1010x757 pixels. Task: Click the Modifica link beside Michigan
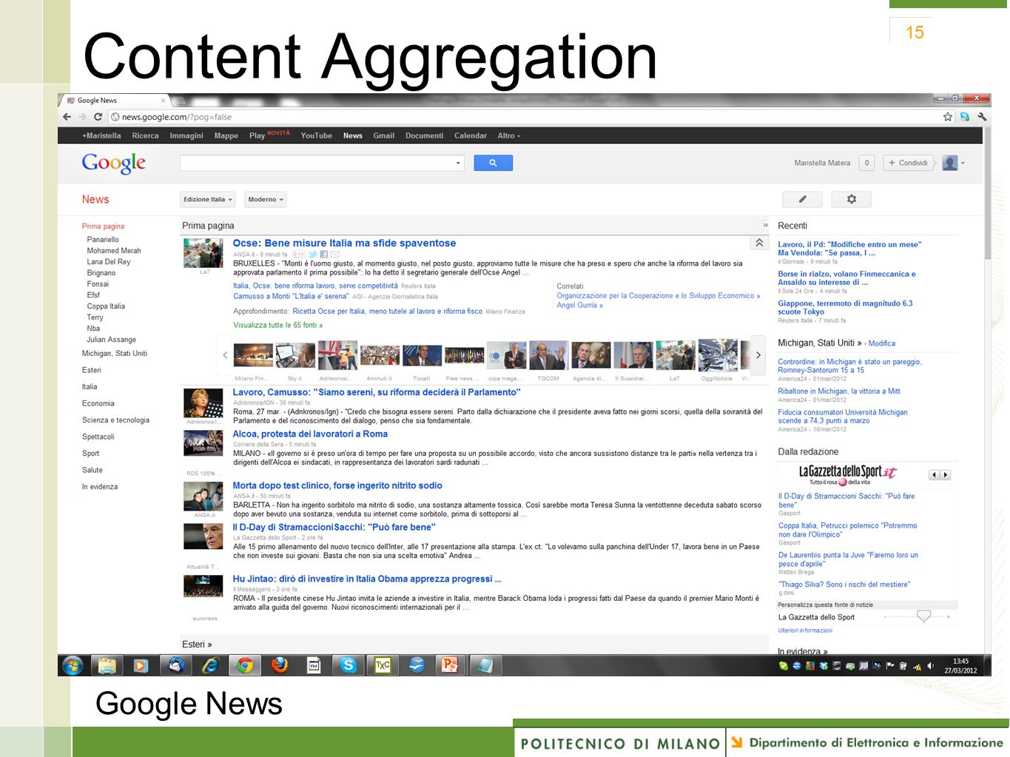point(881,343)
